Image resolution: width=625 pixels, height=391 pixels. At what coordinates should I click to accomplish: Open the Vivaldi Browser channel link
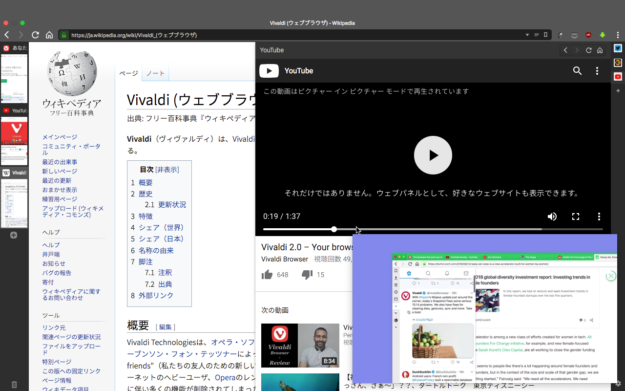click(x=285, y=259)
